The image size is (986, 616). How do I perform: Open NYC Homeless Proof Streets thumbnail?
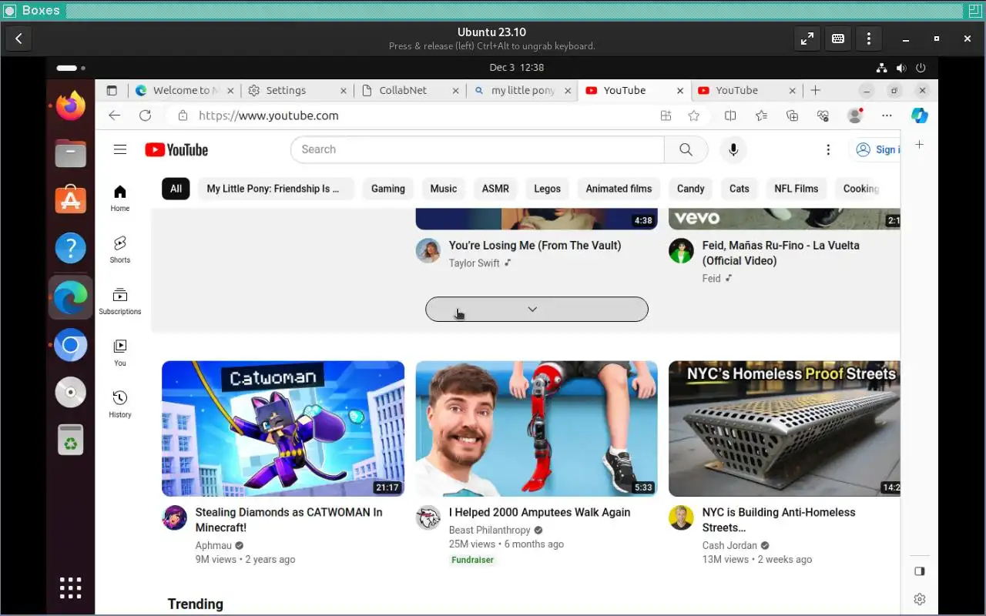tap(784, 429)
